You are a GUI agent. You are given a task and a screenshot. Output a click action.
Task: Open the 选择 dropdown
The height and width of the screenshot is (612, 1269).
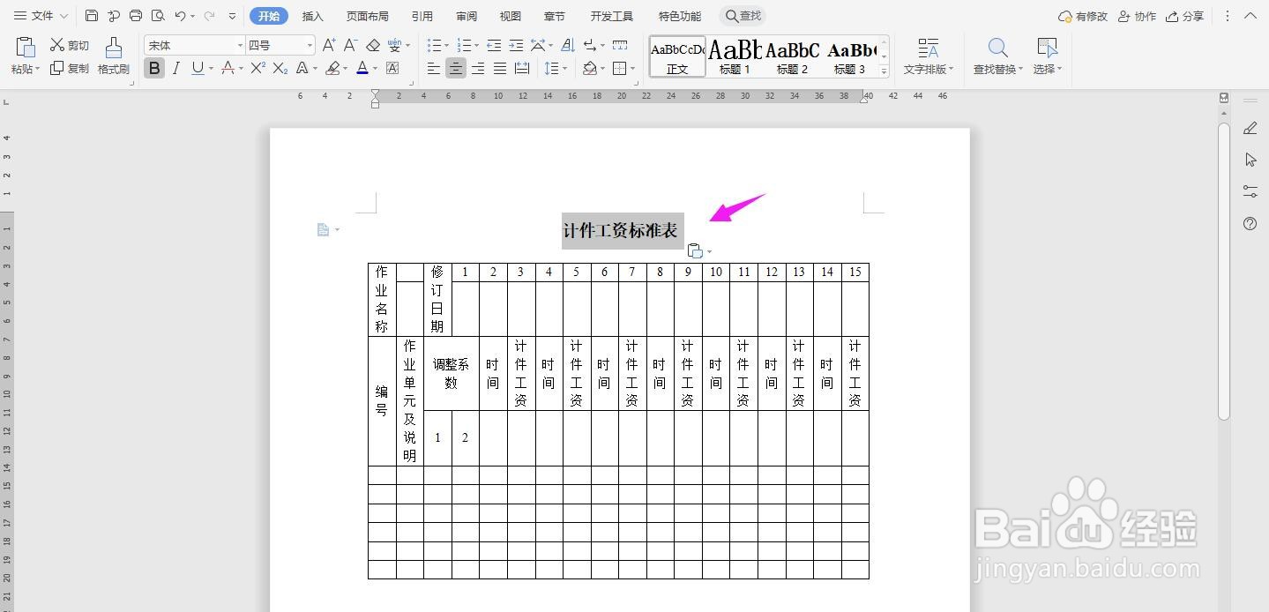click(x=1047, y=56)
